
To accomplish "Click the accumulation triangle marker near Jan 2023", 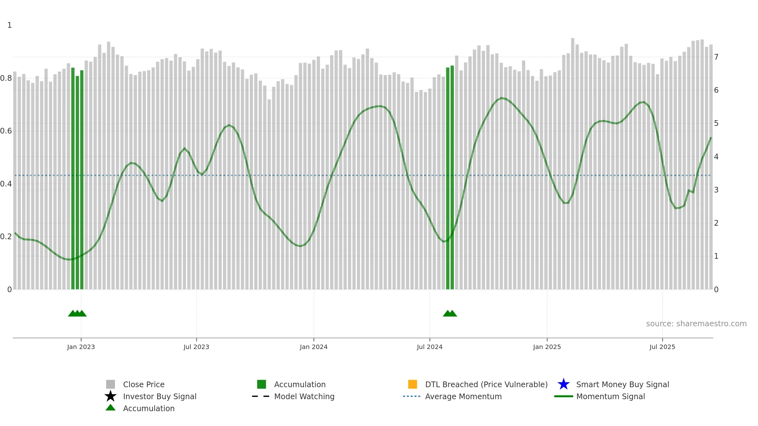I will 77,313.
